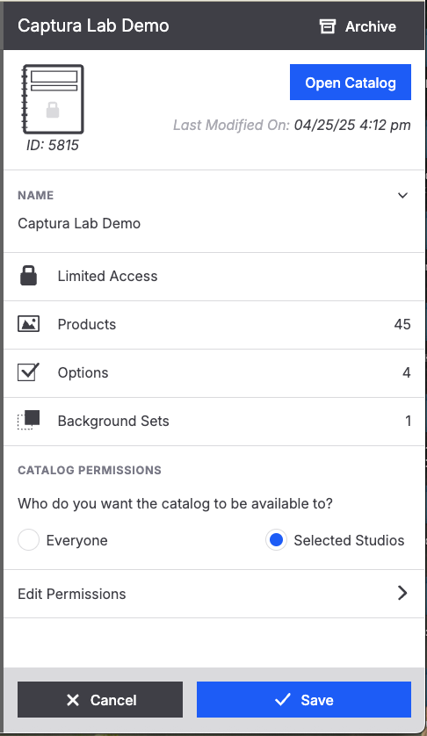Image resolution: width=427 pixels, height=736 pixels.
Task: Expand Edit Permissions with right arrow
Action: [x=402, y=593]
